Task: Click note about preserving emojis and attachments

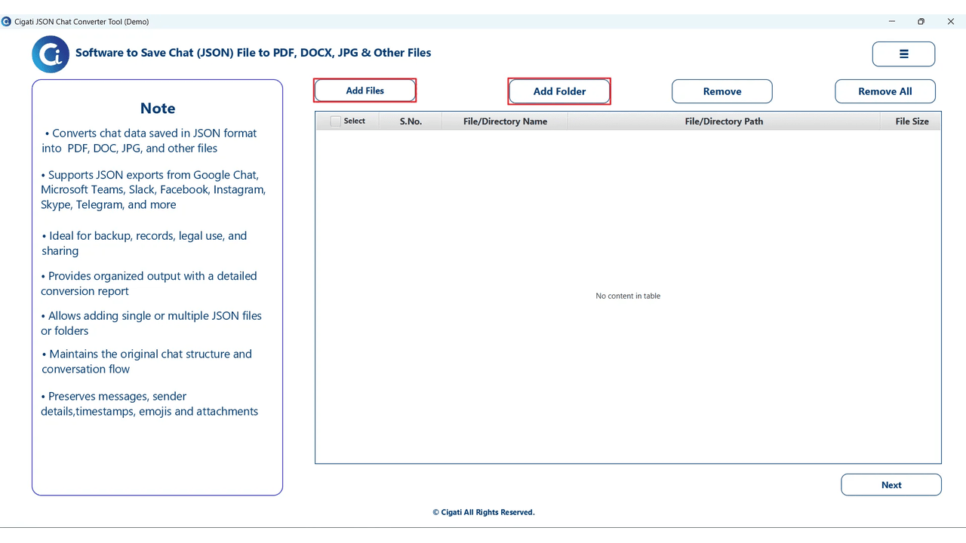Action: tap(149, 403)
